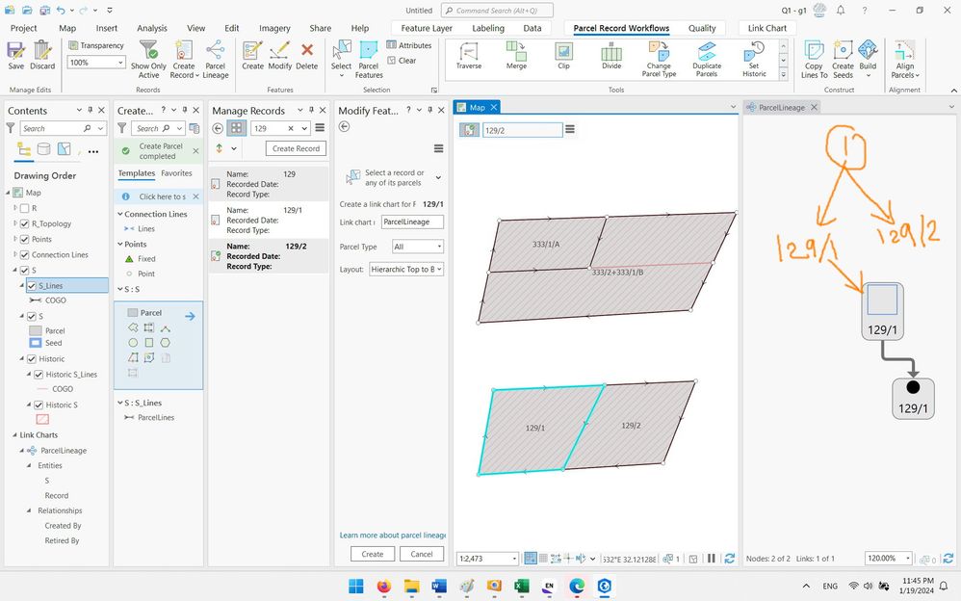This screenshot has width=961, height=601.
Task: Click the Create button in Modify Features
Action: click(373, 554)
